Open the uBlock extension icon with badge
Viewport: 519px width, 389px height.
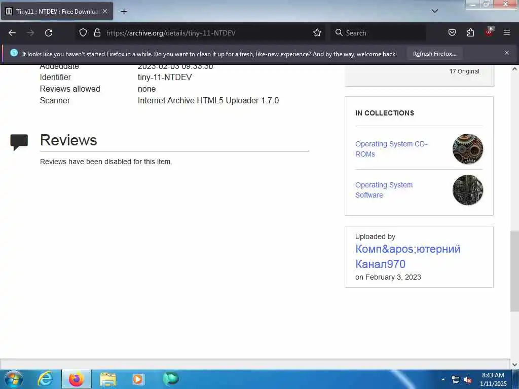(x=489, y=32)
